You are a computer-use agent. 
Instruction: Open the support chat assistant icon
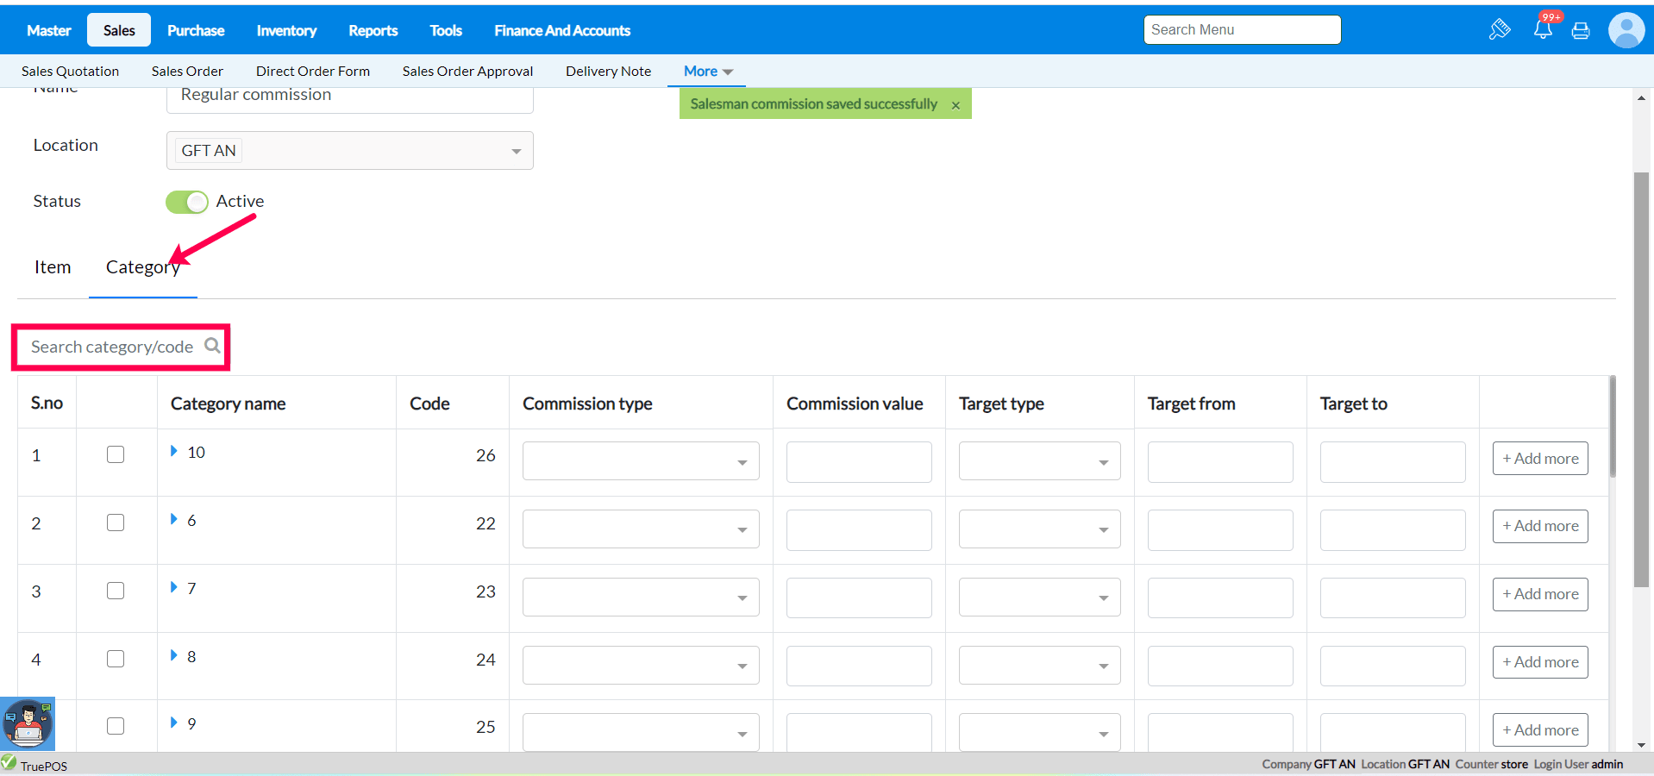click(28, 723)
